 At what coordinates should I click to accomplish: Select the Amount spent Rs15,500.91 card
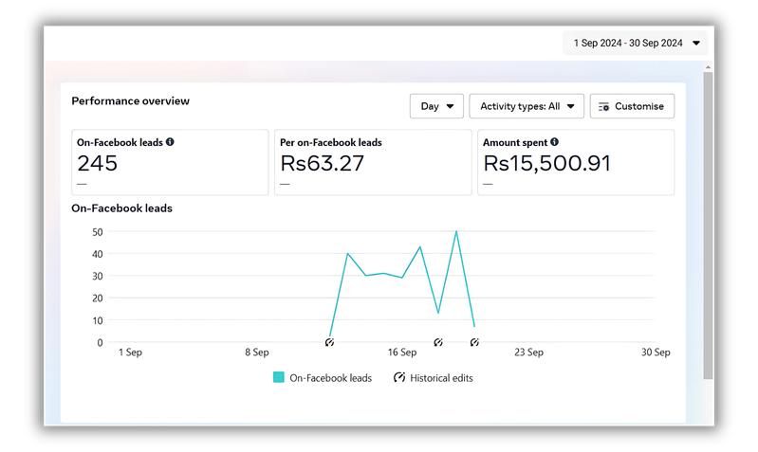(576, 163)
